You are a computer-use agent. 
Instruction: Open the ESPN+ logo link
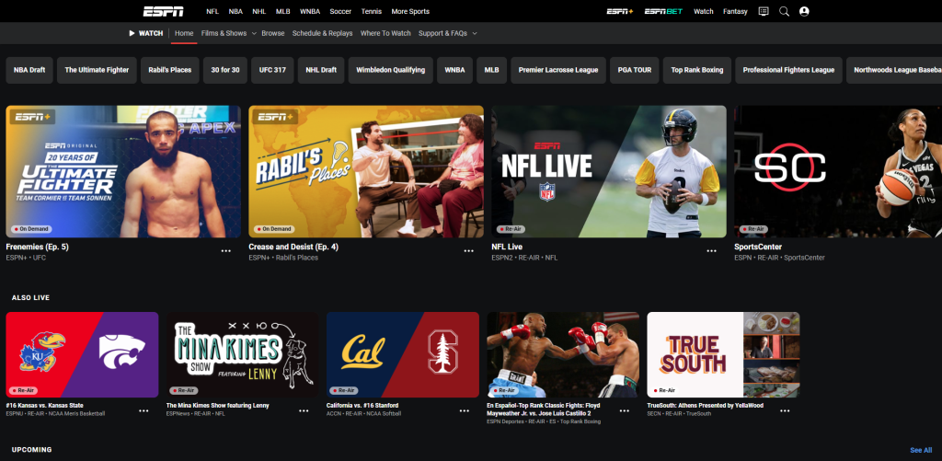click(619, 11)
